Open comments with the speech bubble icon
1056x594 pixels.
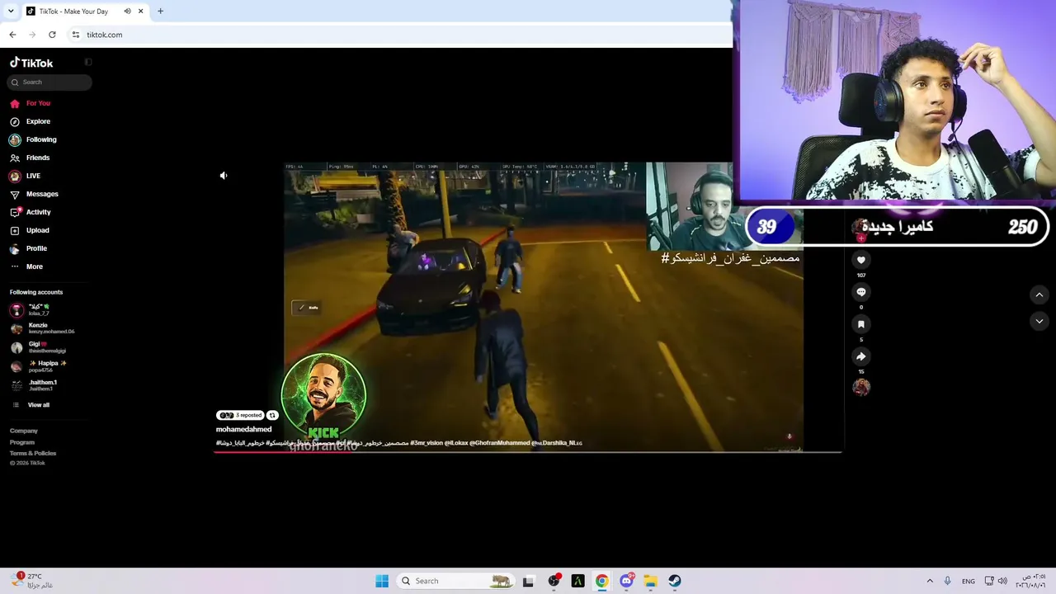tap(861, 292)
